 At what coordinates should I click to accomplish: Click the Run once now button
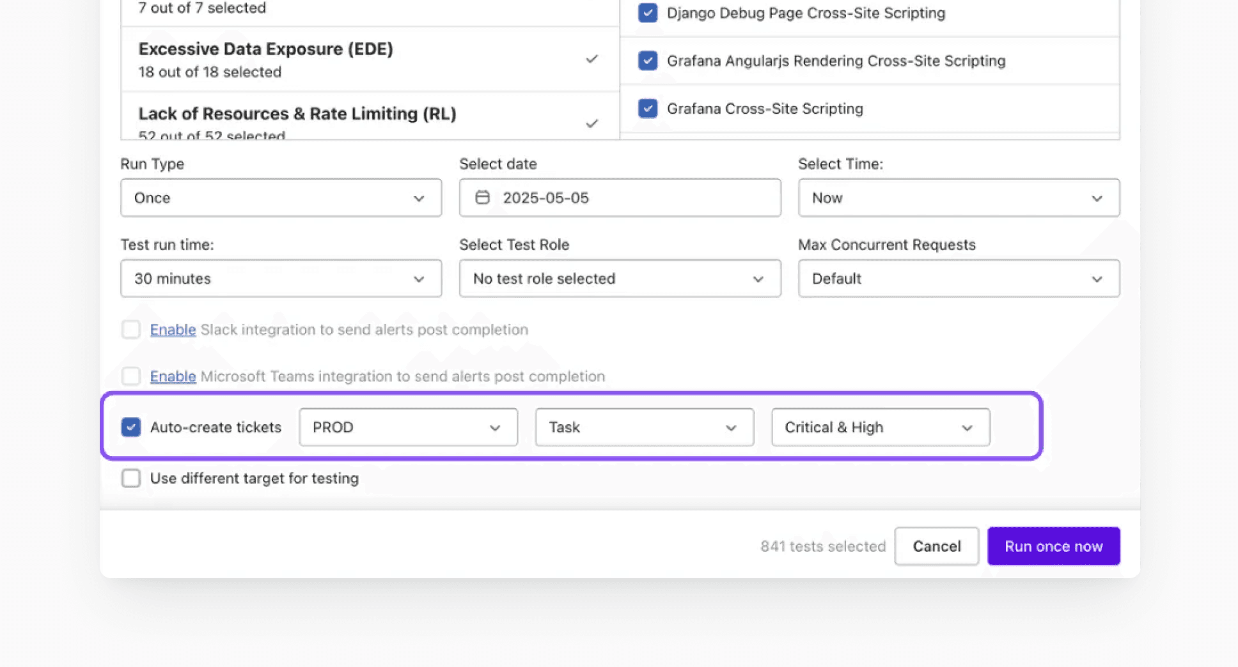coord(1054,546)
